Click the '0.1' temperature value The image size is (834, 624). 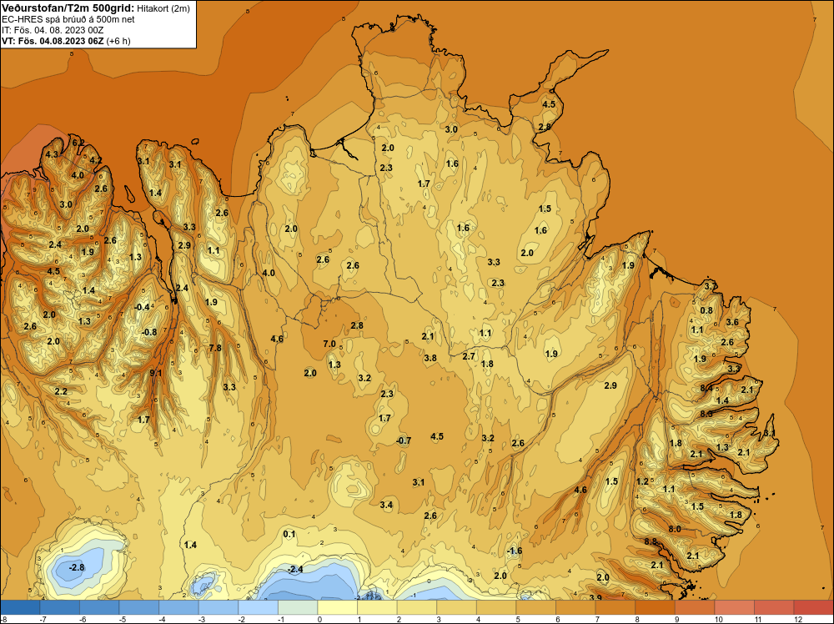point(289,534)
